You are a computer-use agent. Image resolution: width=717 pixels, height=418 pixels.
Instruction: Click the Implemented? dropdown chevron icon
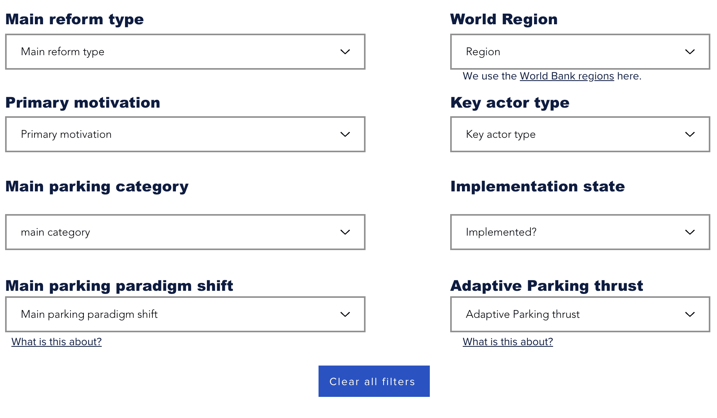[x=690, y=232]
